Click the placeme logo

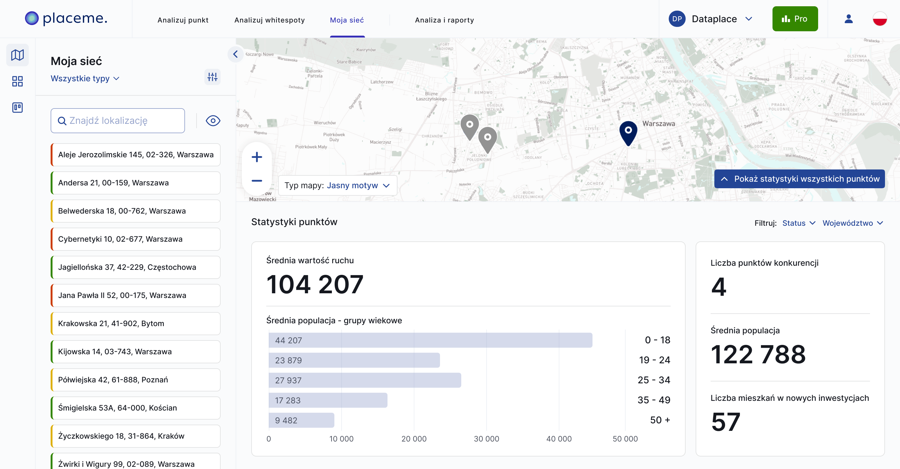[66, 18]
